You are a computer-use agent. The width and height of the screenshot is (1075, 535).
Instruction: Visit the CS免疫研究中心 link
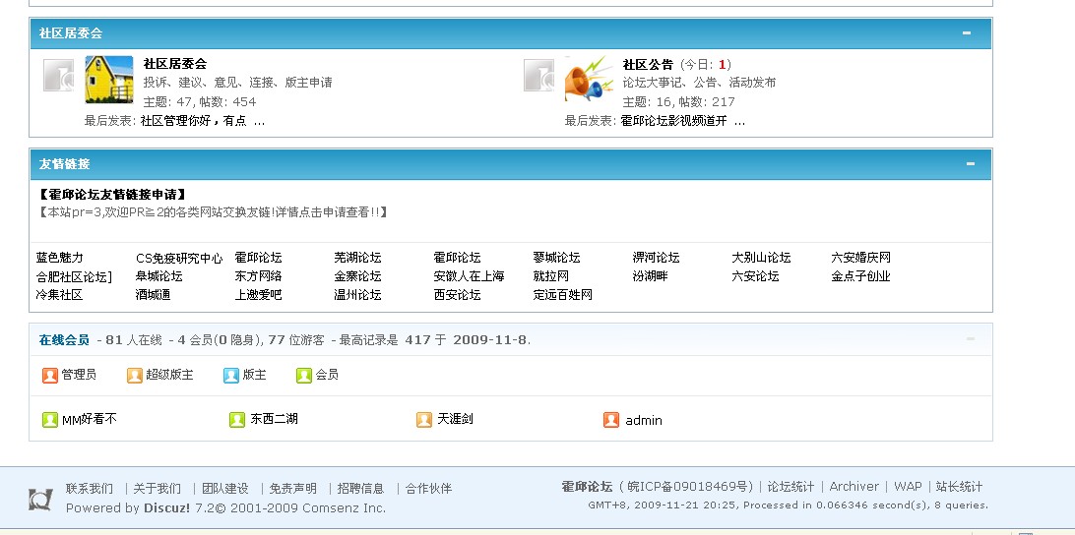point(179,259)
